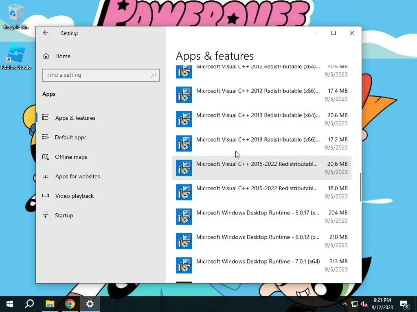
Task: Click installer icon of Visual C++ 2013 (x86)
Action: (184, 143)
